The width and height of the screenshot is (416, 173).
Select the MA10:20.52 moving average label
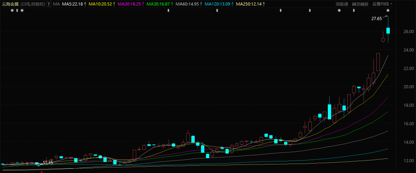coord(100,4)
